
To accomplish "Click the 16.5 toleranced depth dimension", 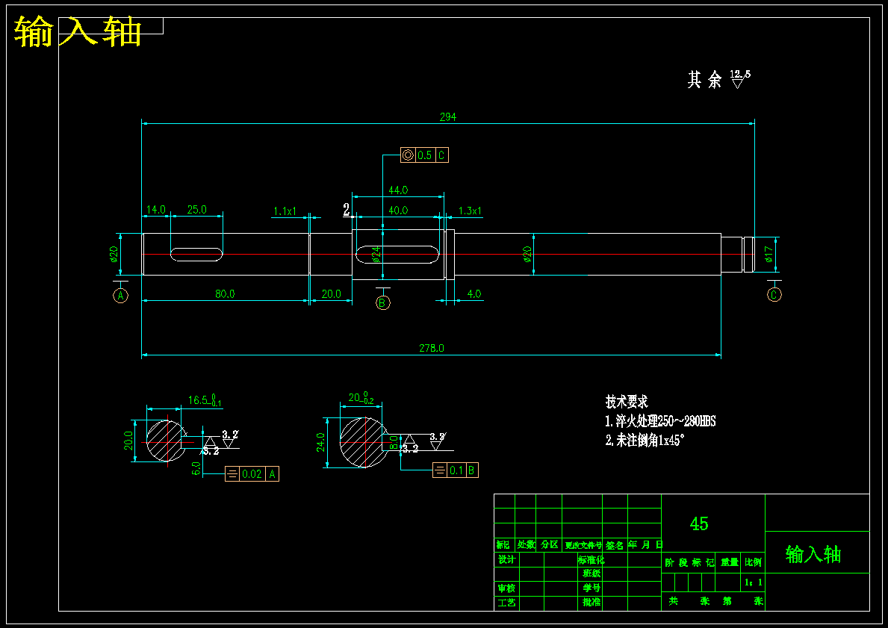I will (205, 400).
